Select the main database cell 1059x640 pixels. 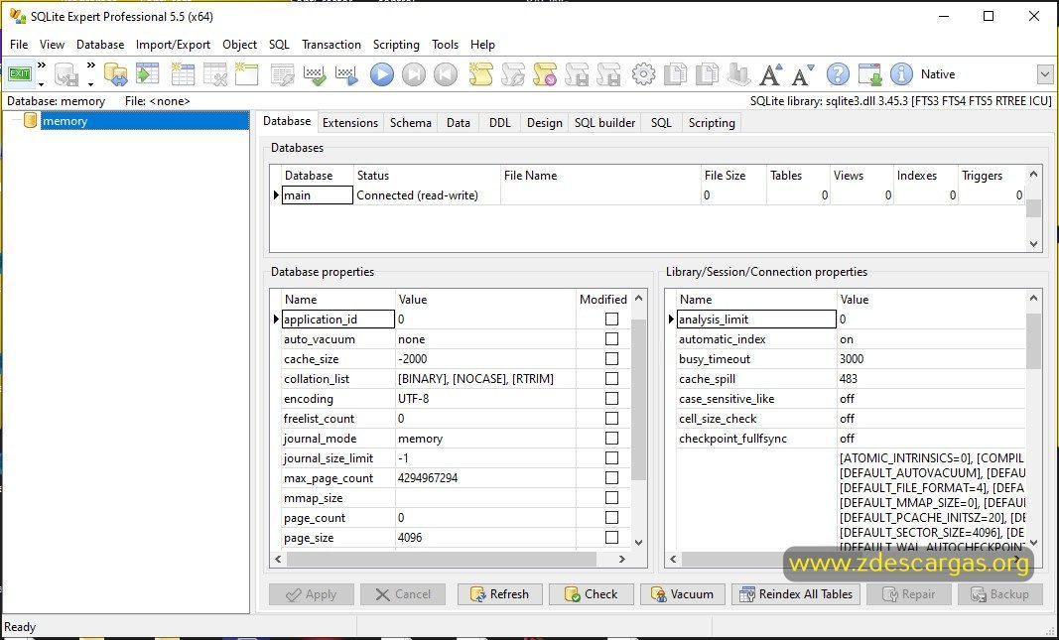(317, 195)
